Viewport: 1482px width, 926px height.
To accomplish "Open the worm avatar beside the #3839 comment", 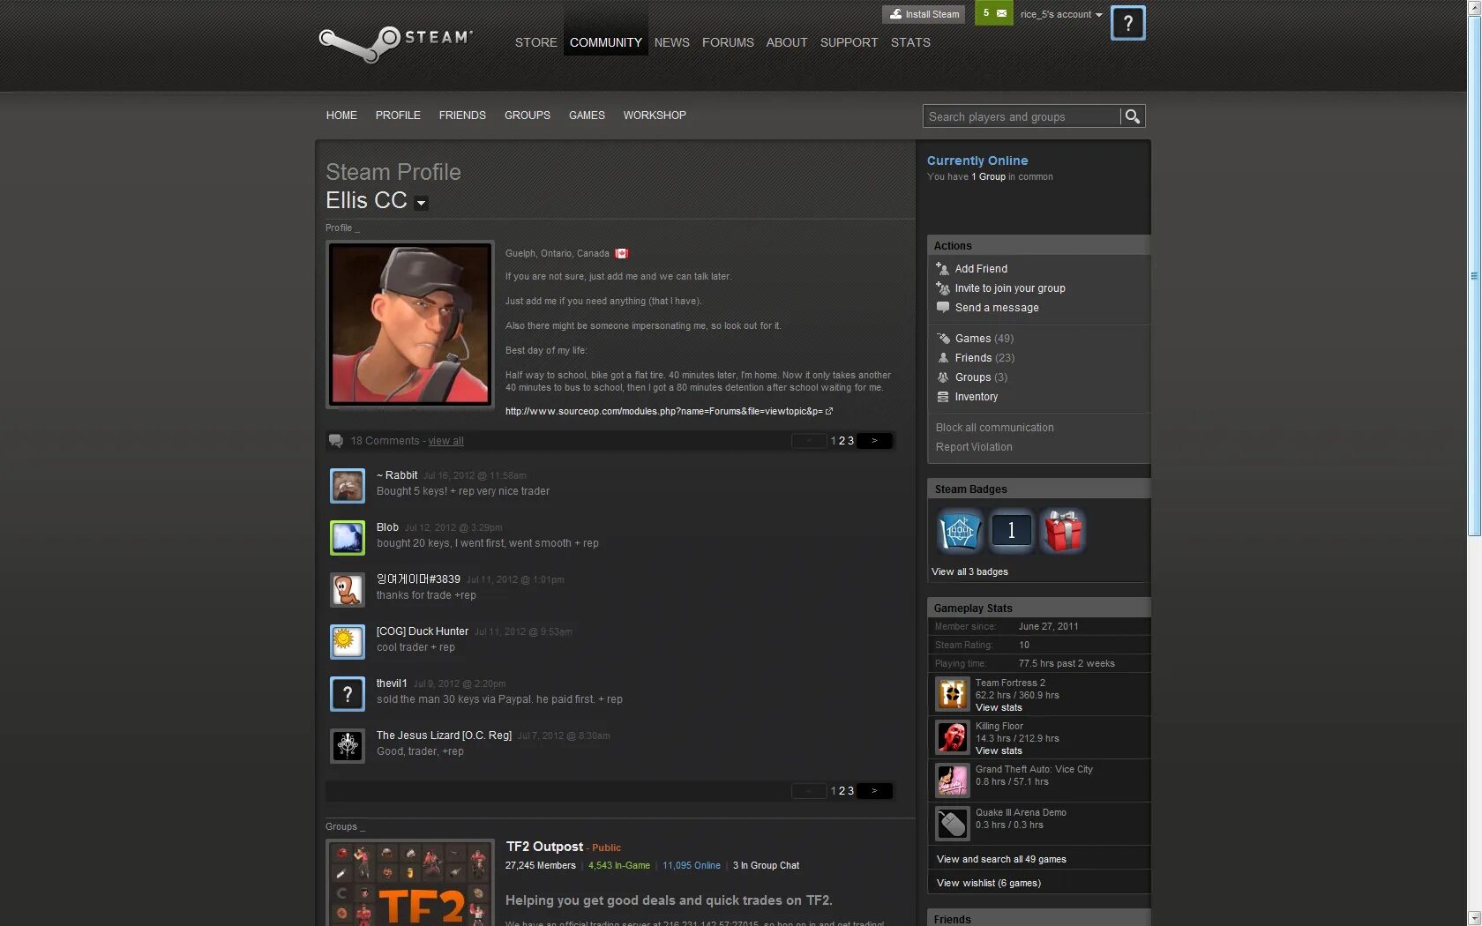I will click(348, 590).
